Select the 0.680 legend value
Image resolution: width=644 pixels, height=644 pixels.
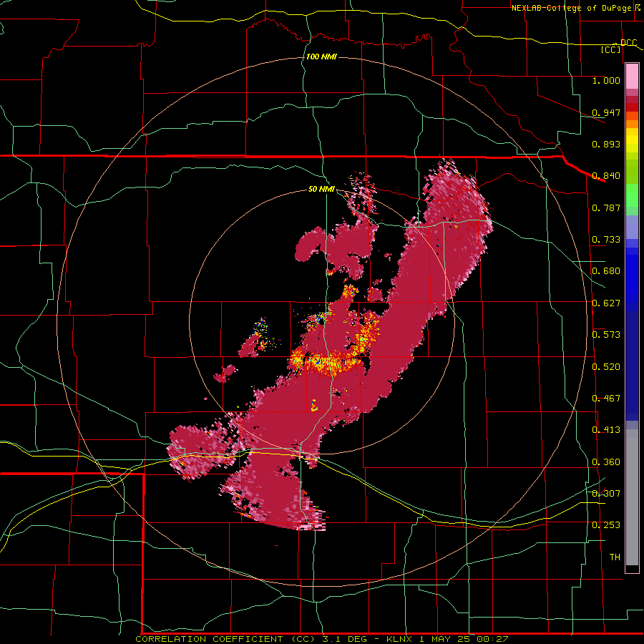(606, 270)
